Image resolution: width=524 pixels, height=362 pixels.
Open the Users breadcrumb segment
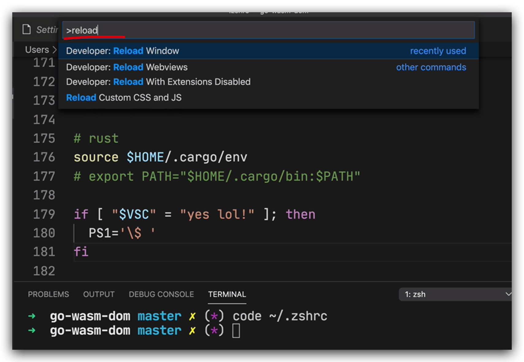click(37, 50)
